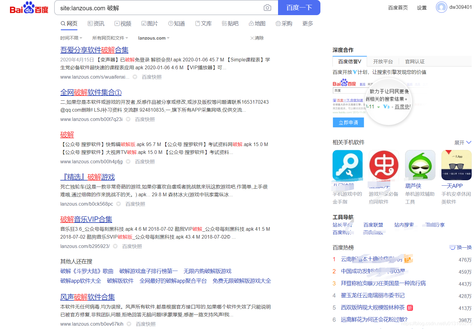Click the user avatar icon
Screen dimensions: 475x329
tap(441, 7)
